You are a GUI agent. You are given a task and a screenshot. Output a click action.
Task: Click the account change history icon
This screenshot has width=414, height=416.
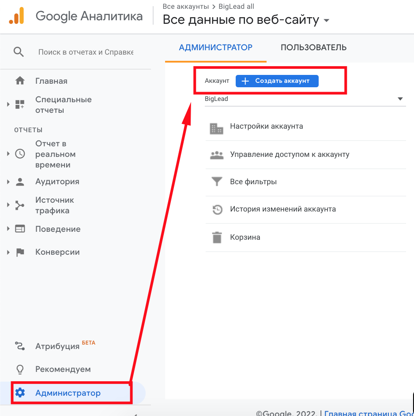217,209
